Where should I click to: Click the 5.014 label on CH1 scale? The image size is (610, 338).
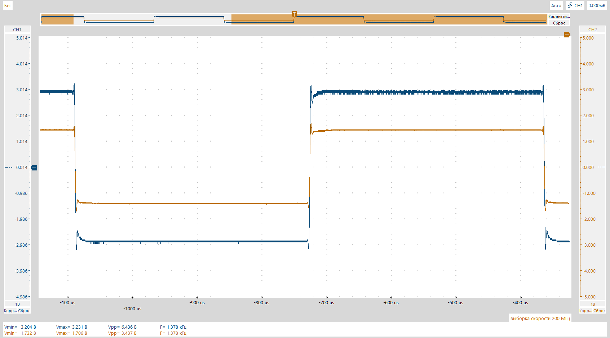pyautogui.click(x=22, y=38)
